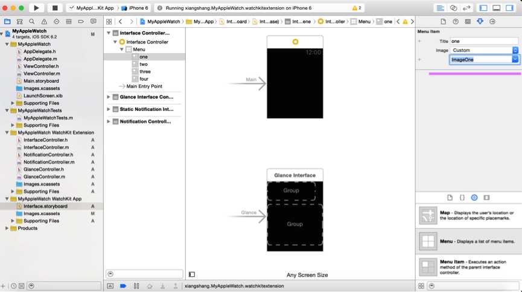522x292 pixels.
Task: Select the Standard editor button
Action: [x=440, y=8]
